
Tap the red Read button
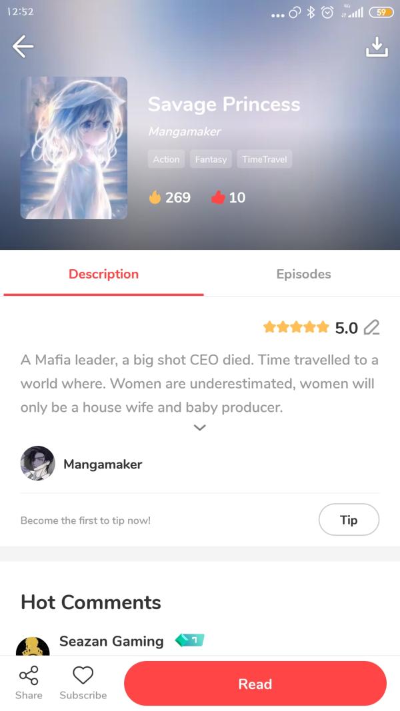(x=255, y=683)
